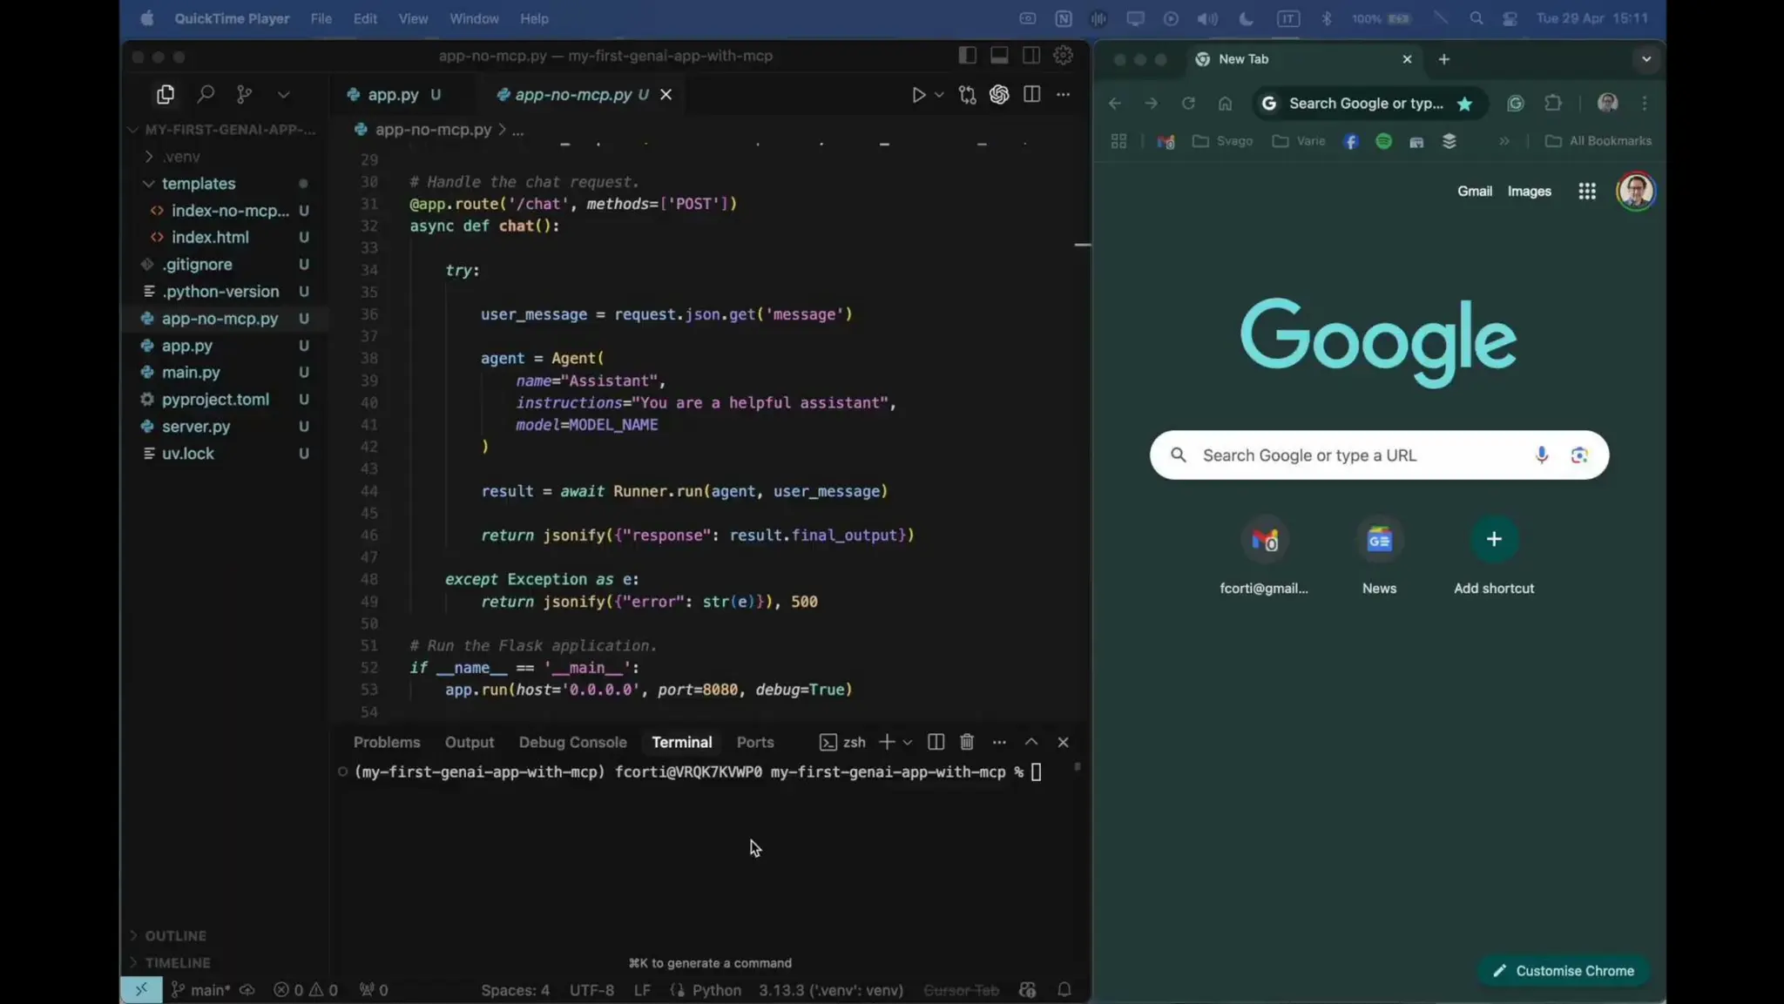Open the new terminal profile dropdown arrow
This screenshot has width=1784, height=1004.
coord(908,743)
